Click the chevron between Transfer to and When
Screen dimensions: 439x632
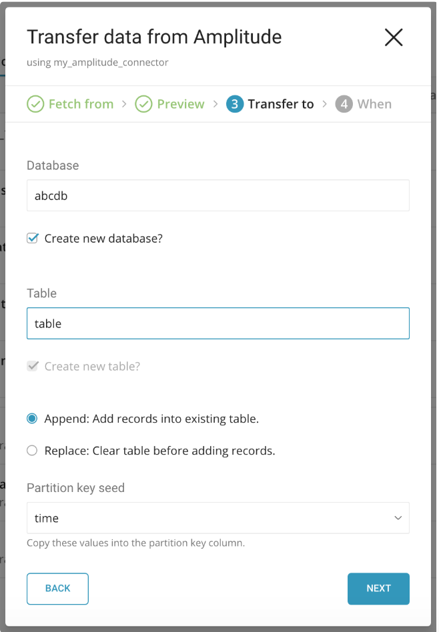[x=324, y=104]
